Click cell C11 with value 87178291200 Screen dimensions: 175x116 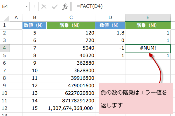(71, 101)
